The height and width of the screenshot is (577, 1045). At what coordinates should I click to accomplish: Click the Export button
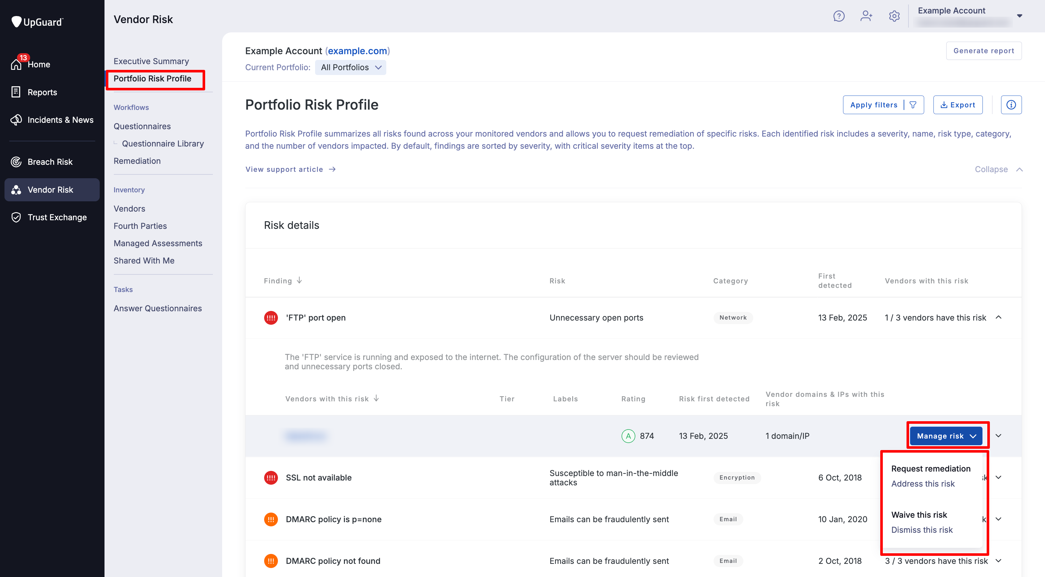pos(957,105)
